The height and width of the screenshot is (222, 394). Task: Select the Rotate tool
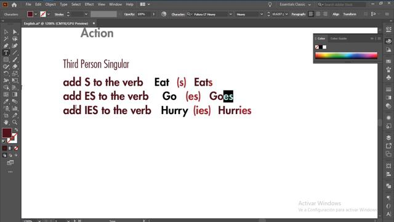pos(6,73)
